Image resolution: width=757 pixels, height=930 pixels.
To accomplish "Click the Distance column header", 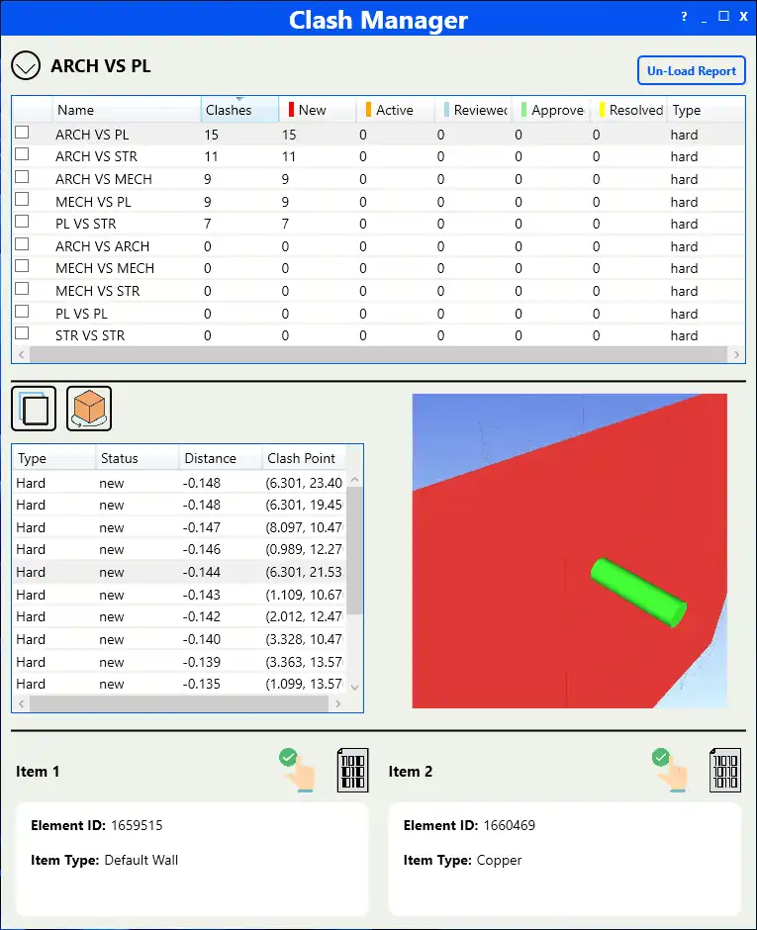I will (x=218, y=458).
